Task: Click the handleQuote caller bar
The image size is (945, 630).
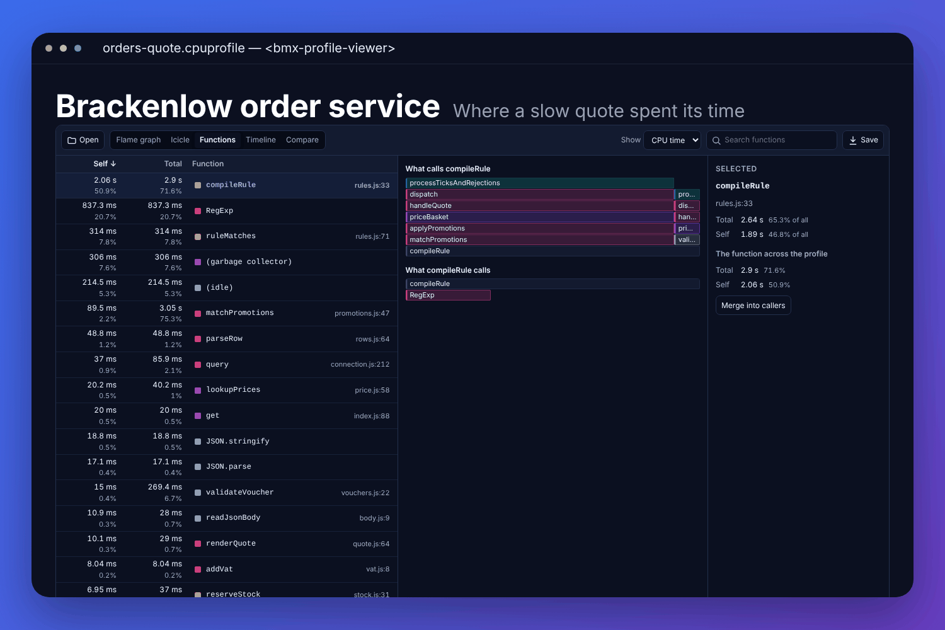Action: 540,205
